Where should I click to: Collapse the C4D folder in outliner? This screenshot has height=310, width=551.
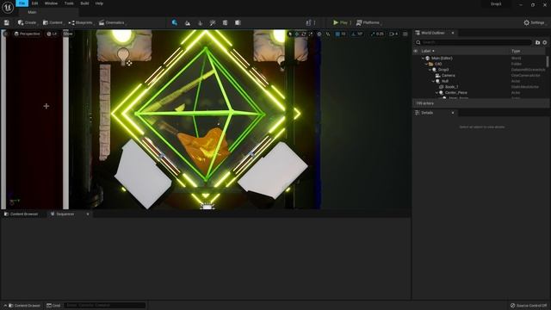tap(426, 64)
